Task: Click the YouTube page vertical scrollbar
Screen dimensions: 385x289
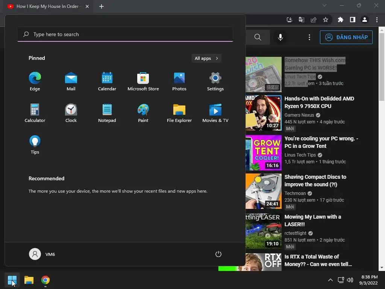Action: point(382,67)
